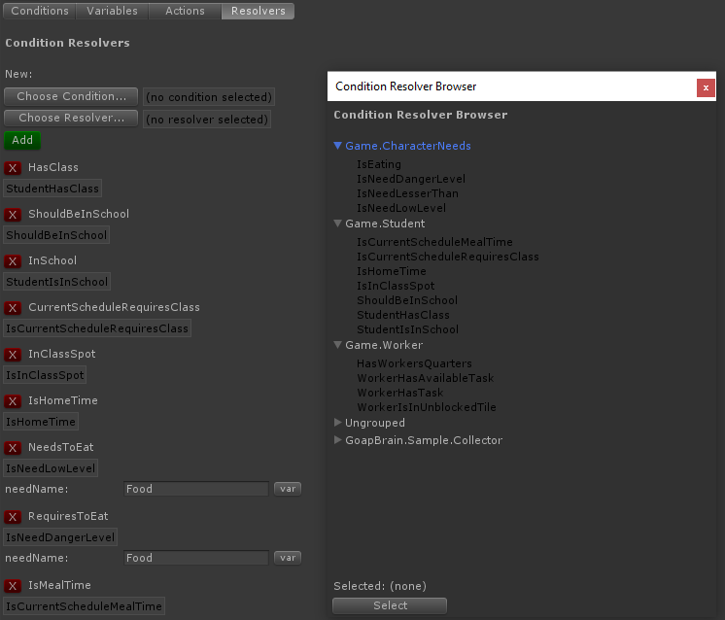
Task: Click the ShouldBeInSchool resolver box under ShouldBeInSchool
Action: pyautogui.click(x=56, y=235)
